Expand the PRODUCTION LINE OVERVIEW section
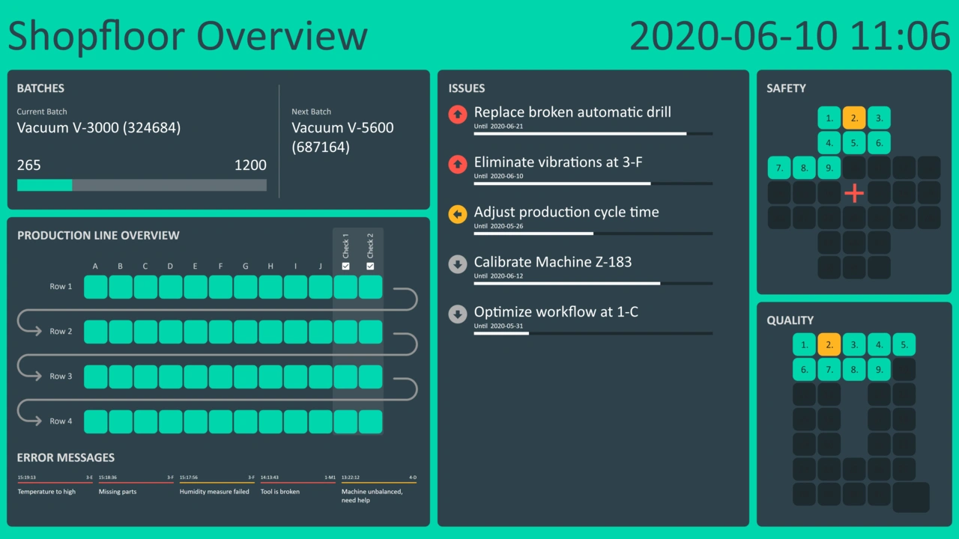The width and height of the screenshot is (959, 539). point(98,235)
